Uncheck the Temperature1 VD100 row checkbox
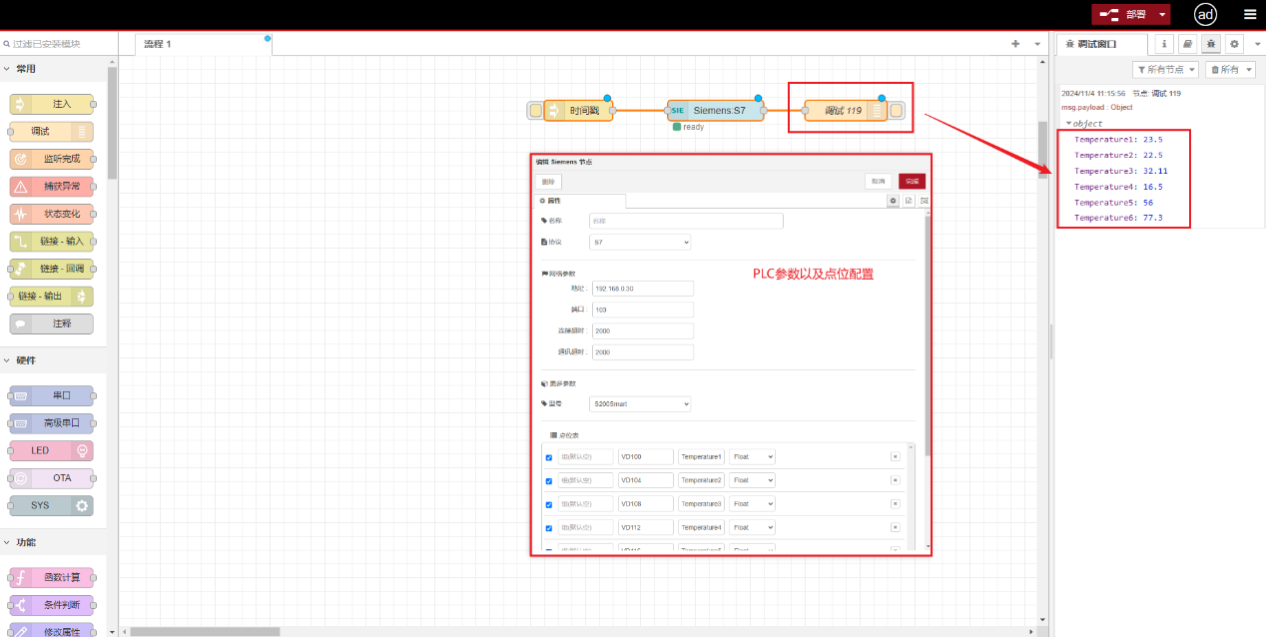Screen dimensions: 1266x637 [548, 457]
